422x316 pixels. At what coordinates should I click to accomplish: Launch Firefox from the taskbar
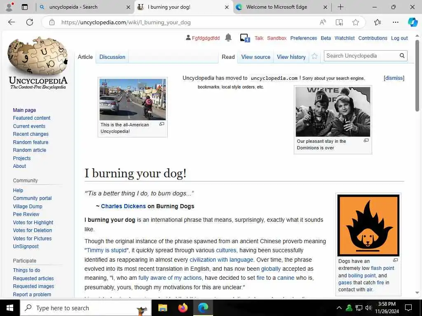tap(183, 308)
